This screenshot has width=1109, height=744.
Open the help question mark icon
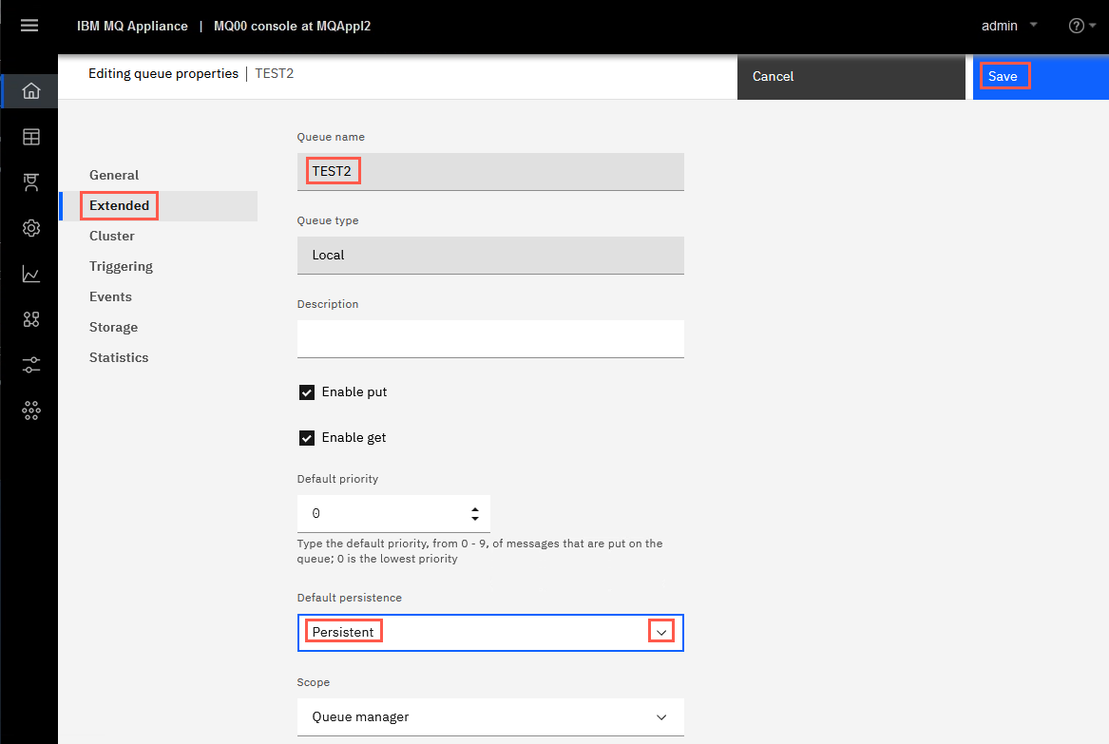tap(1076, 26)
